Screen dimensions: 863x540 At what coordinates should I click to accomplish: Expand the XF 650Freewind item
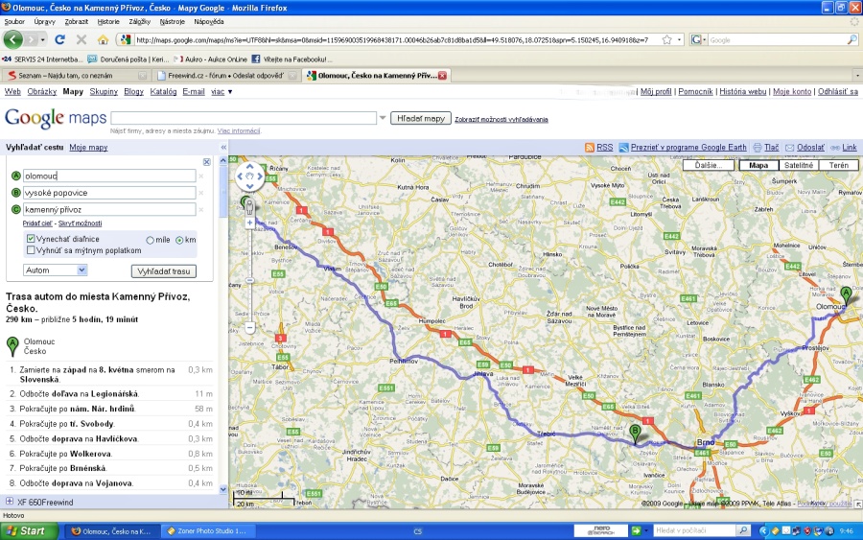tap(10, 501)
